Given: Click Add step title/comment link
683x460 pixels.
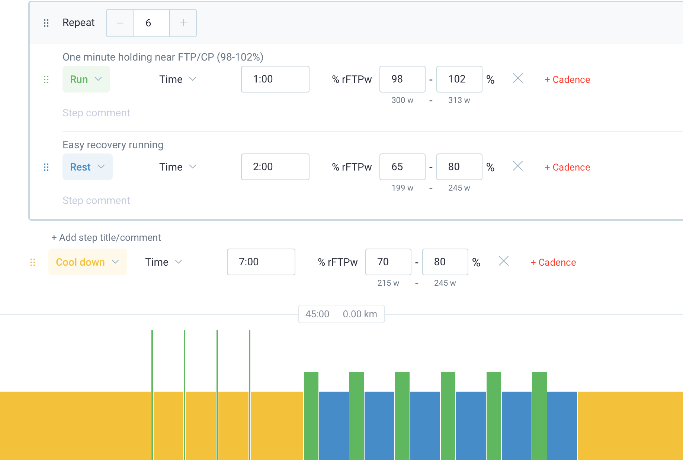Looking at the screenshot, I should [x=106, y=237].
